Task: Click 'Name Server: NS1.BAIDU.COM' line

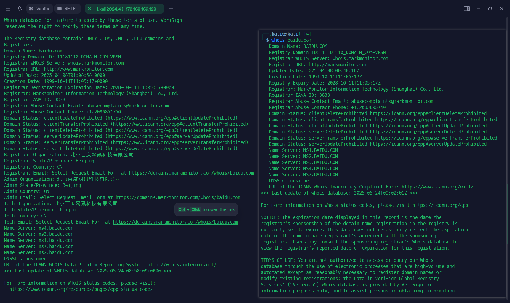Action: (303, 150)
